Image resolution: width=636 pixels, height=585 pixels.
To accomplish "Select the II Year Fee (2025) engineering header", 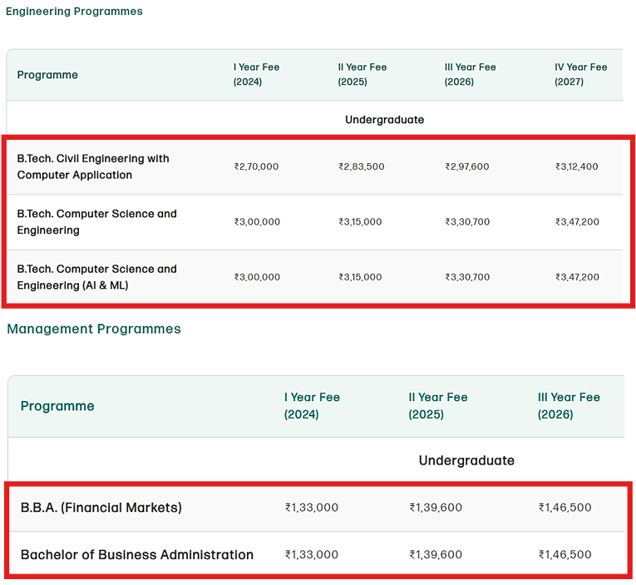I will click(x=362, y=74).
